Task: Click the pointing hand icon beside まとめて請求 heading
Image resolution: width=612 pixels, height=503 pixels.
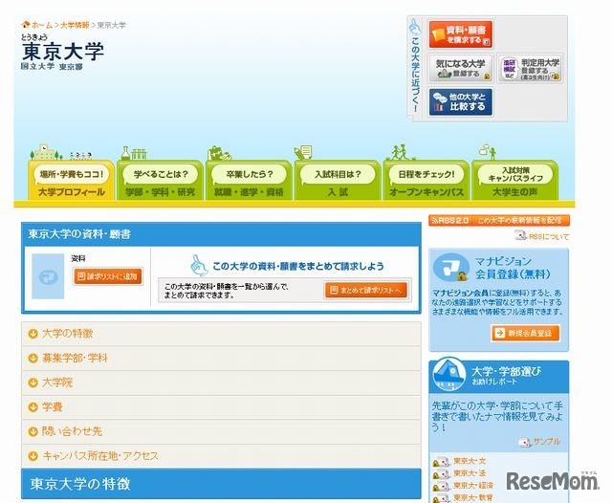Action: 199,265
